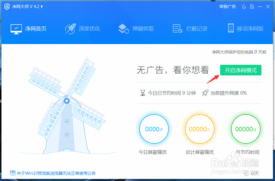Click the 开启净网模式 green button
275x181 pixels.
(x=241, y=70)
